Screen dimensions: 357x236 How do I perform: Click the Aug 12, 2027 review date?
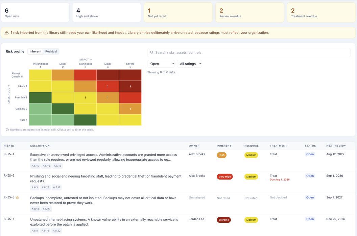tap(335, 154)
